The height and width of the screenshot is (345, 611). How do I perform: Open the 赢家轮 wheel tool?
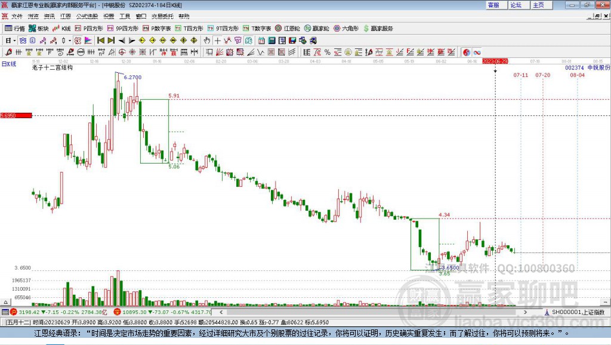coord(316,29)
